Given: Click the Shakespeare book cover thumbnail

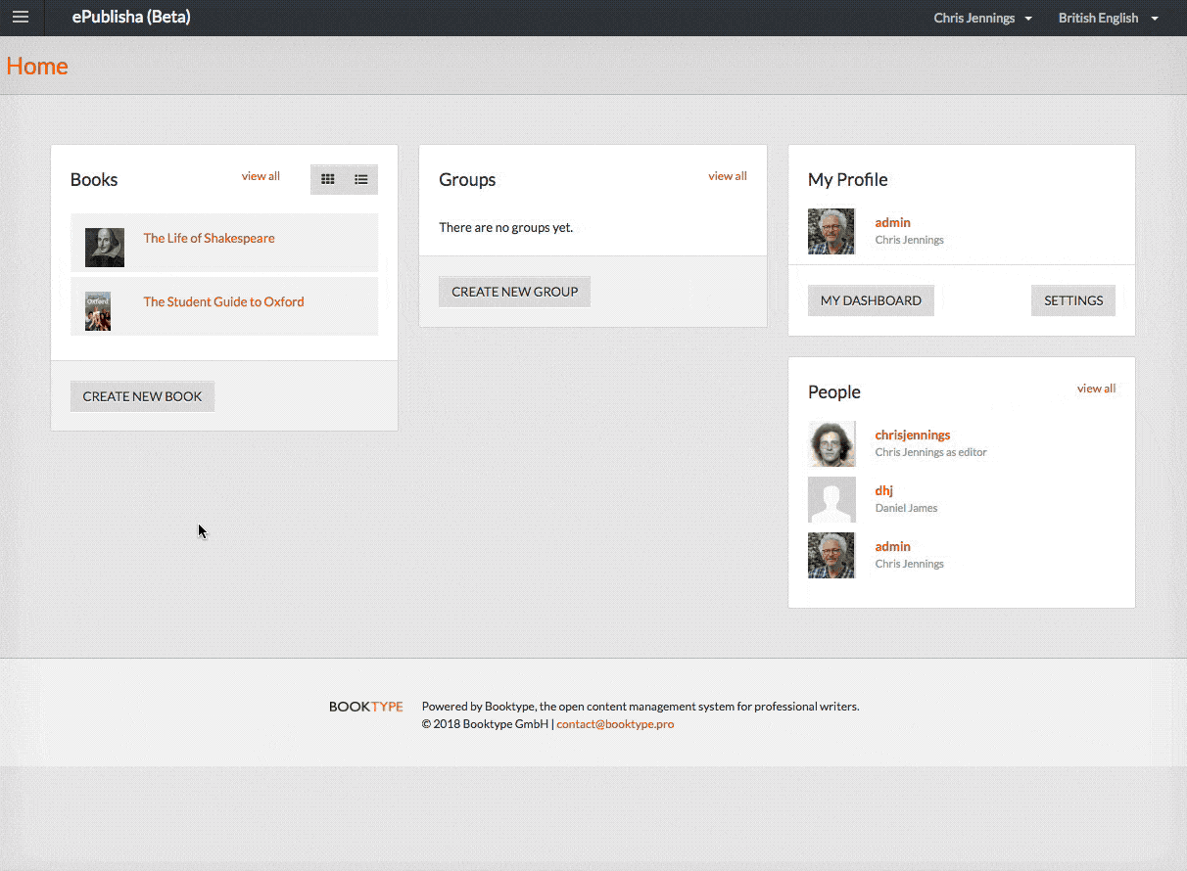Looking at the screenshot, I should pos(105,248).
